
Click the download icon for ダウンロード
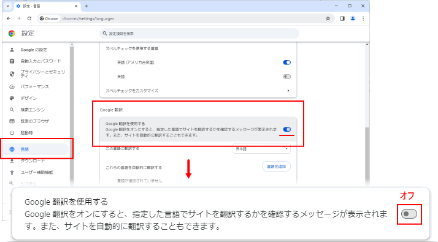[12, 161]
